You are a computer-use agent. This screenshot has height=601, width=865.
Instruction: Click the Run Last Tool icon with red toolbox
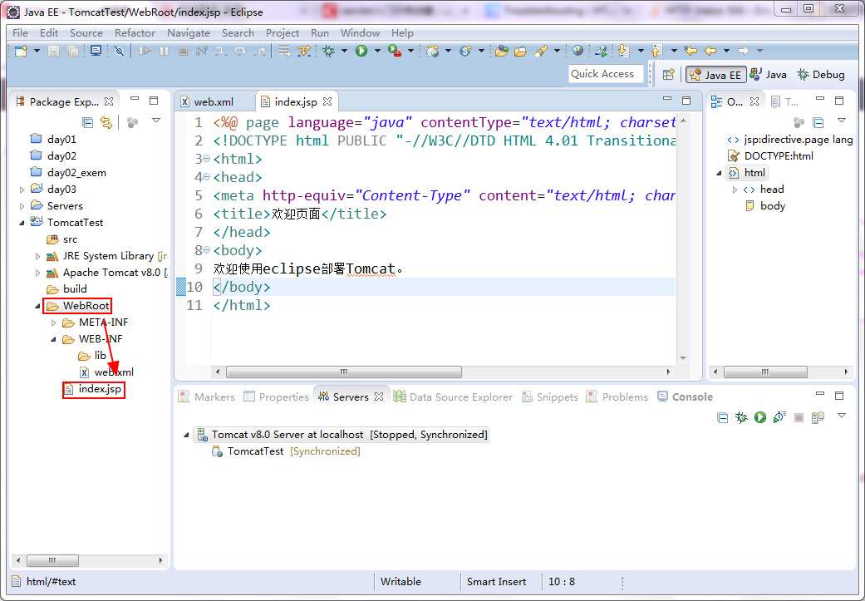(395, 52)
